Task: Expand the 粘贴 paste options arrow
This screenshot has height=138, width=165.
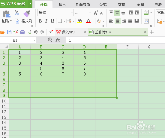Action: (x=11, y=20)
